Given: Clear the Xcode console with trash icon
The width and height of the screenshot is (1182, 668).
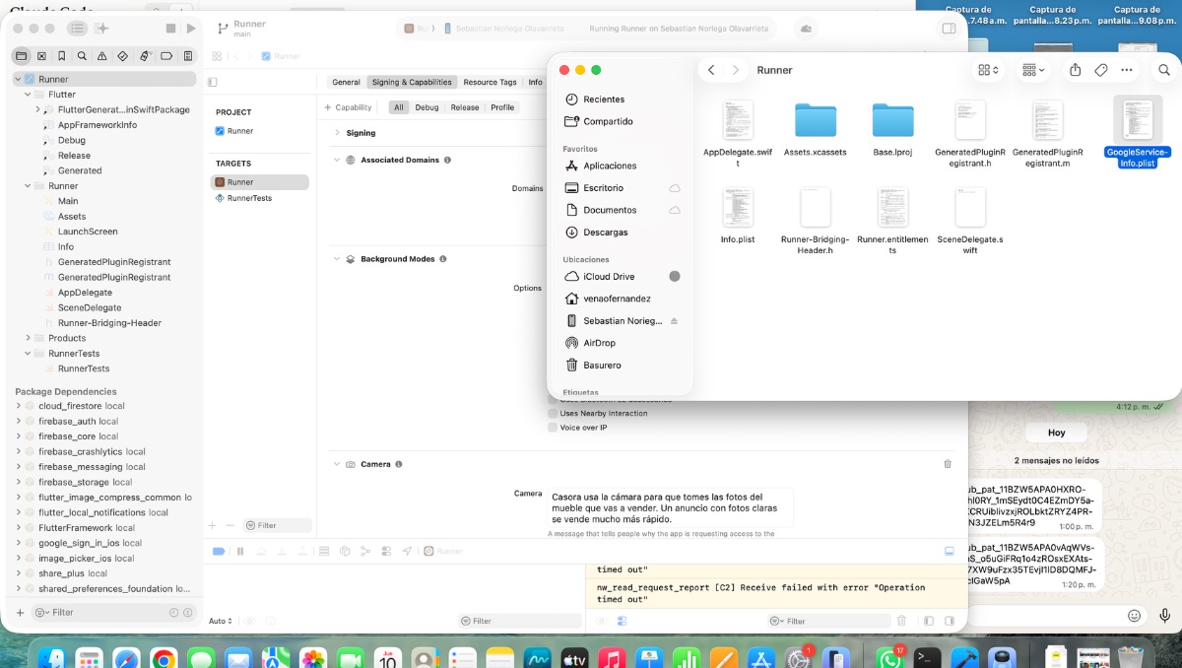Looking at the screenshot, I should click(901, 621).
